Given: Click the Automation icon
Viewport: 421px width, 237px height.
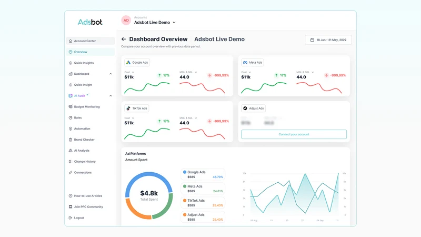Looking at the screenshot, I should point(71,129).
